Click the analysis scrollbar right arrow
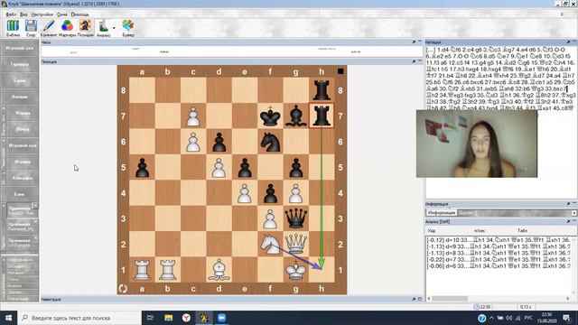The height and width of the screenshot is (325, 578). 568,299
